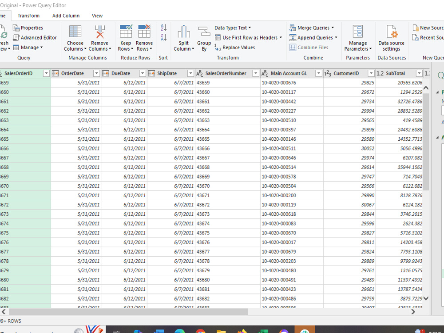444x333 pixels.
Task: Click the DueDate date type icon
Action: pyautogui.click(x=106, y=73)
